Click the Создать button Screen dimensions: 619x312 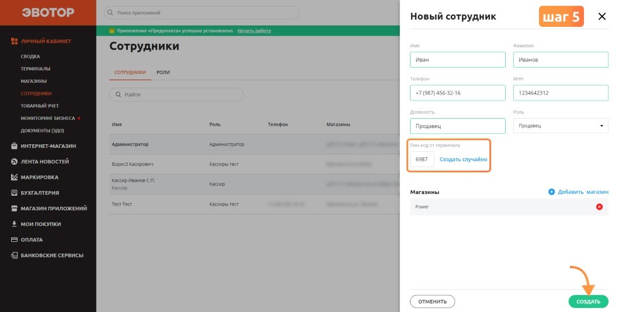(x=588, y=301)
